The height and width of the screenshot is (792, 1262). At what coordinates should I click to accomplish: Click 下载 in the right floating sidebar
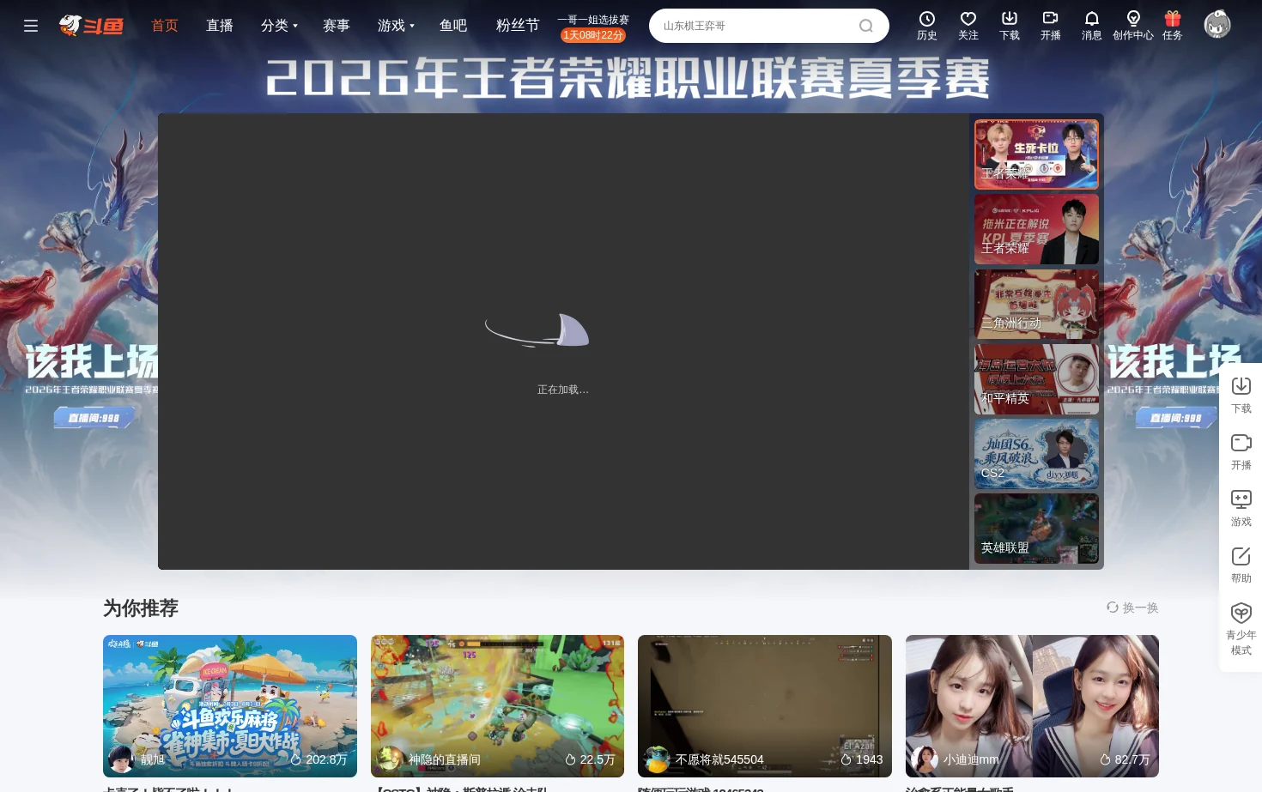pos(1241,395)
